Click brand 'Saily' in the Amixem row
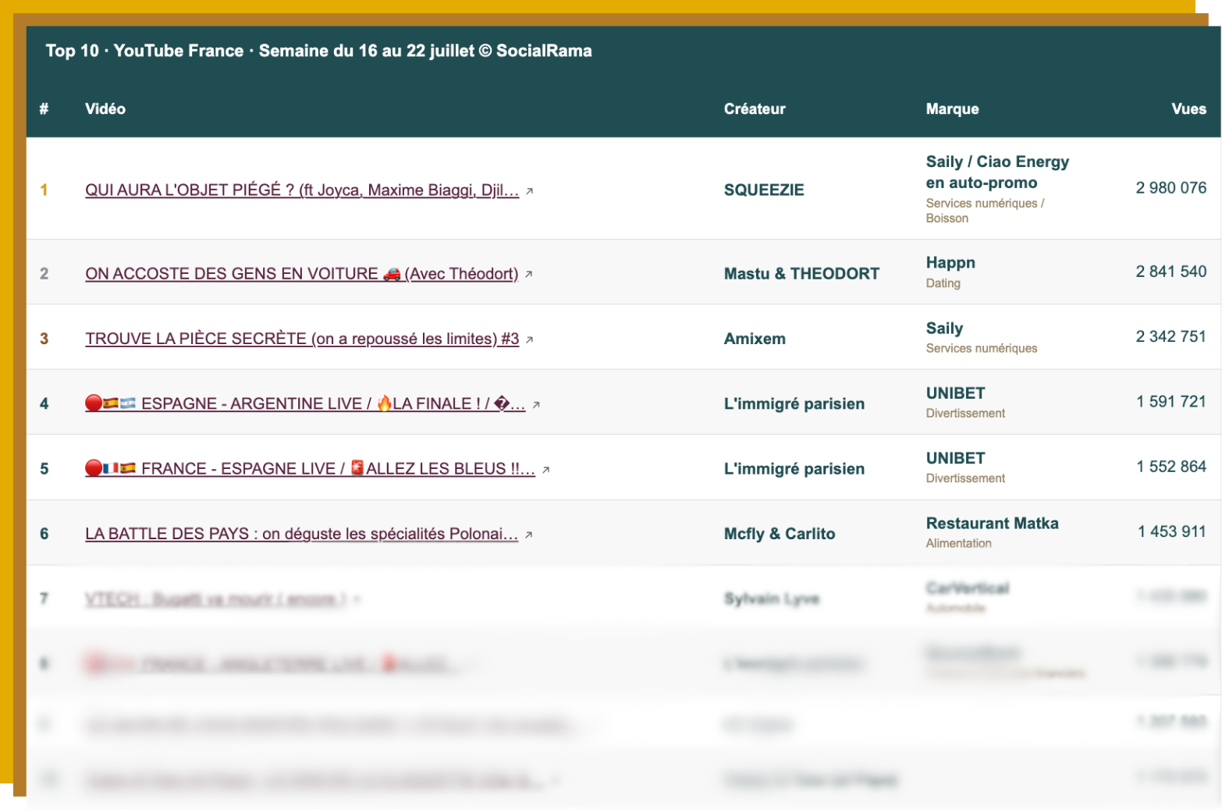This screenshot has height=810, width=1222. (944, 329)
